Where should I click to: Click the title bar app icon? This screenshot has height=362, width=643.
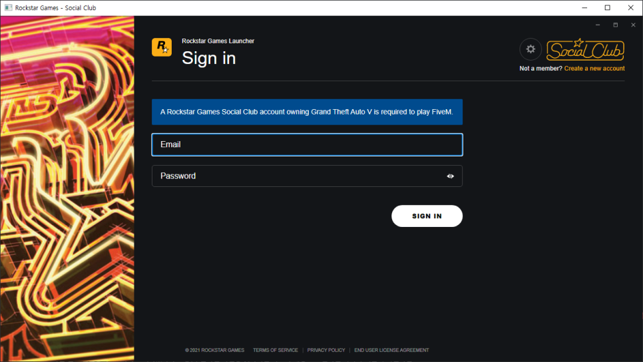click(8, 8)
